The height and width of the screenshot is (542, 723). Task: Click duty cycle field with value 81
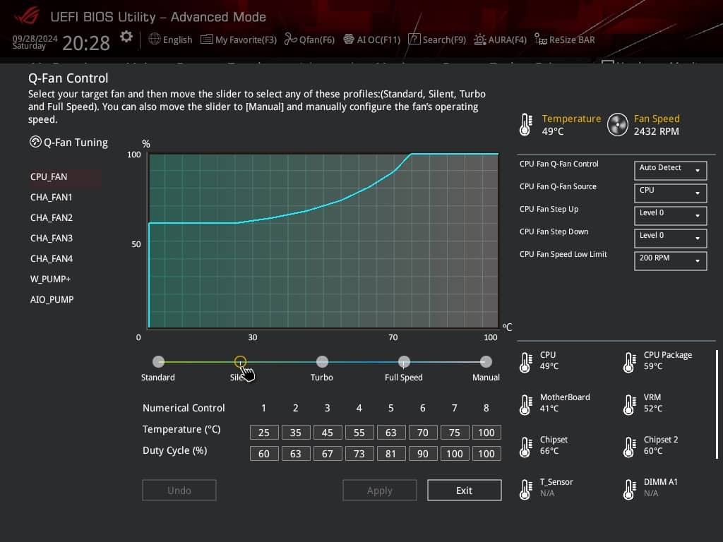coord(391,454)
